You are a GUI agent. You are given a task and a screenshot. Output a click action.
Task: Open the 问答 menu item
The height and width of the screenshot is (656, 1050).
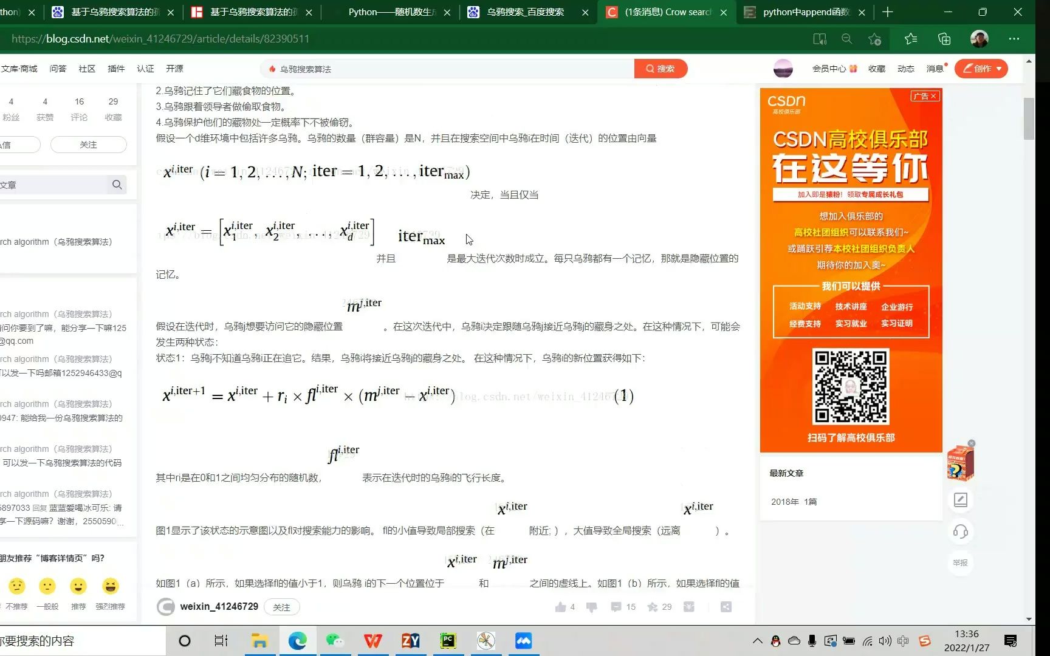point(58,69)
